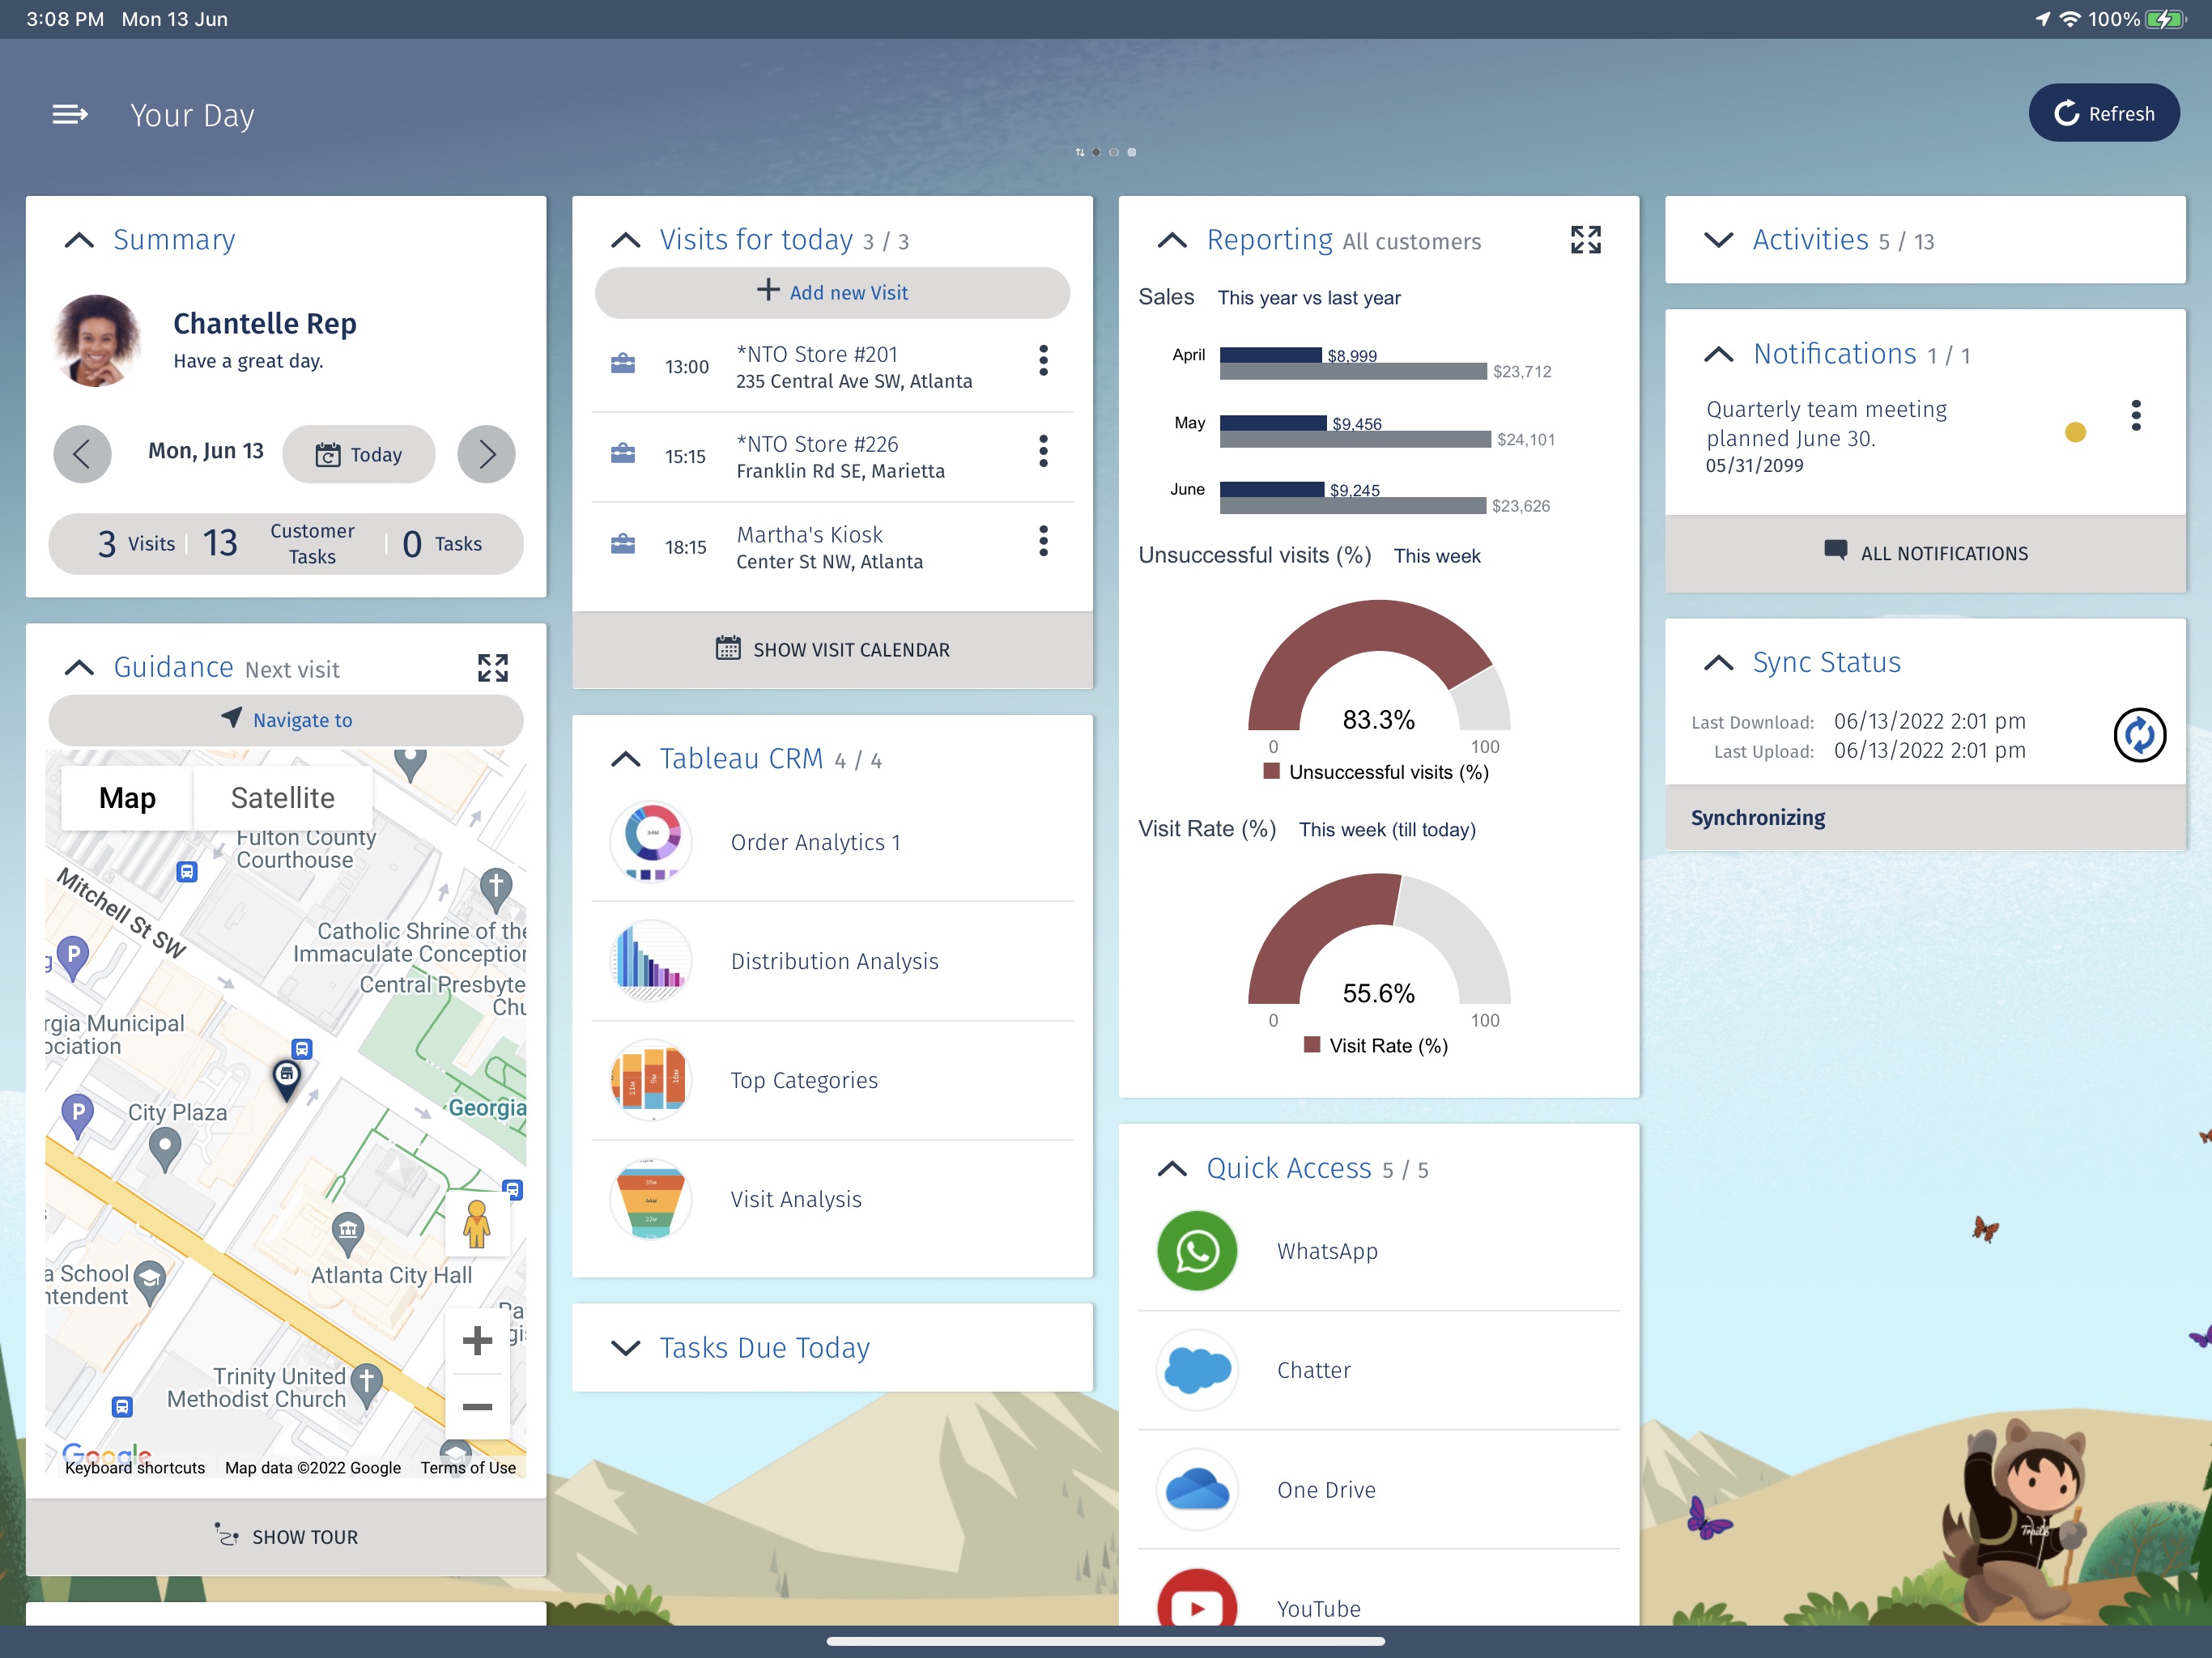
Task: Select Map tab in Guidance panel
Action: 125,797
